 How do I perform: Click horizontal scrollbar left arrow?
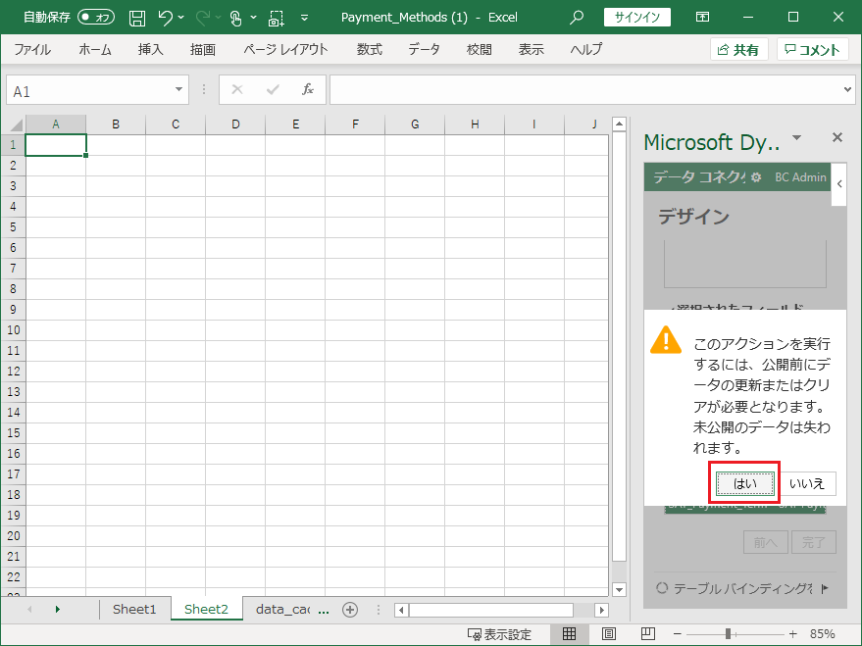coord(401,610)
